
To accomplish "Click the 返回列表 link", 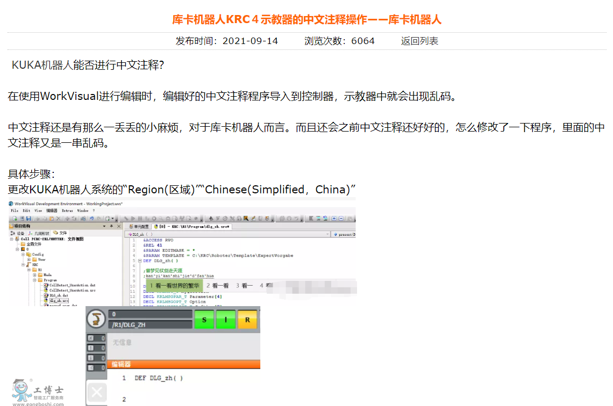I will coord(419,41).
